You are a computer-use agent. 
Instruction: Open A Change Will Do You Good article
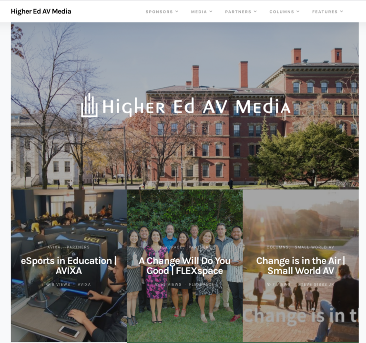[x=184, y=266]
